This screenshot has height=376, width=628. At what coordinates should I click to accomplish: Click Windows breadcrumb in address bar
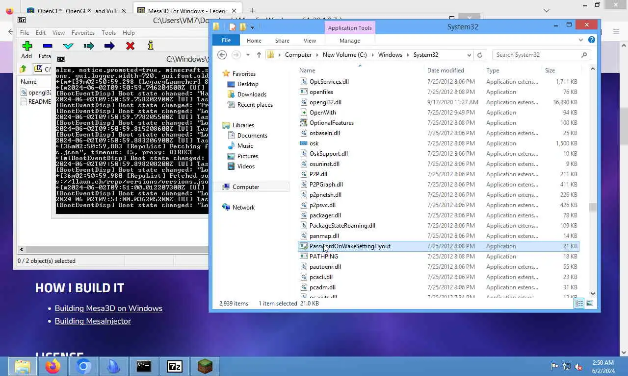tap(390, 55)
